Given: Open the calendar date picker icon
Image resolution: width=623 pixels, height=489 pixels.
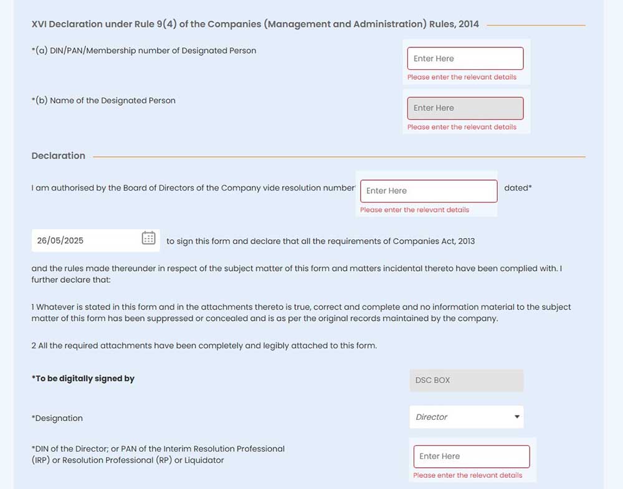Looking at the screenshot, I should tap(148, 238).
